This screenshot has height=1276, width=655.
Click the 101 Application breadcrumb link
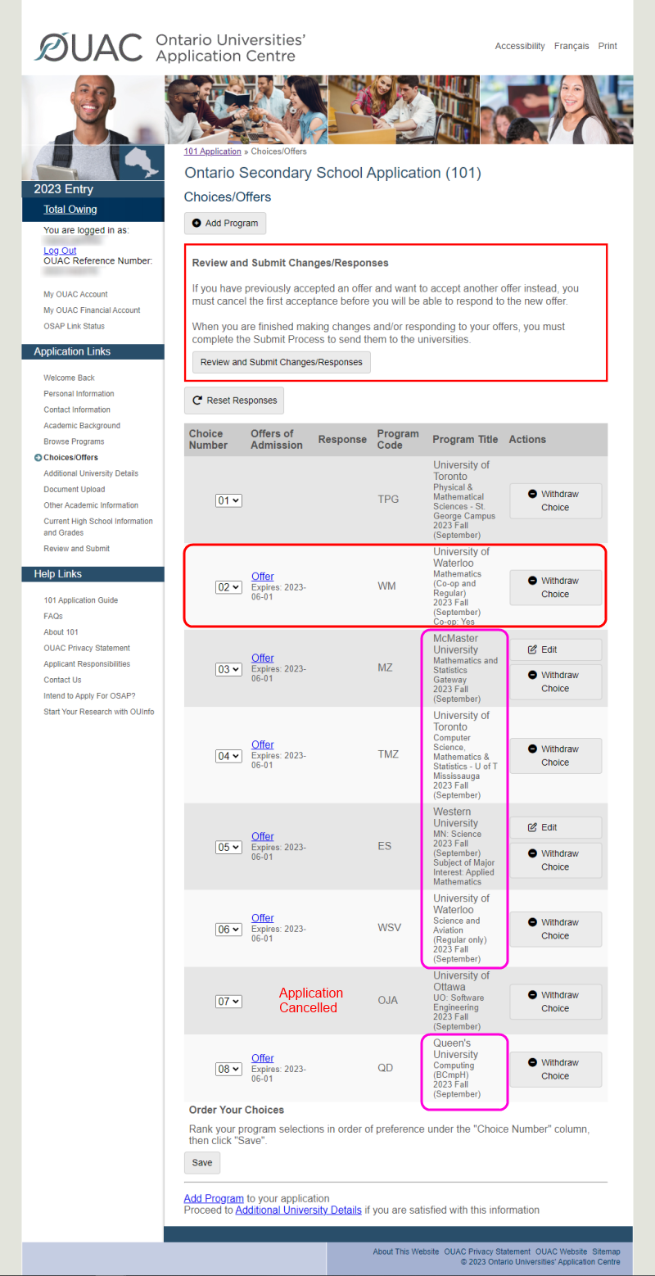click(213, 152)
